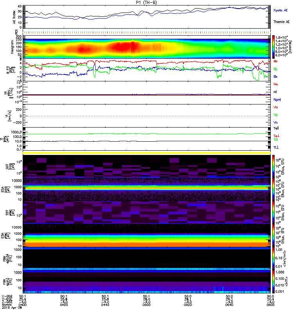Viewport: 293px width, 313px height.
Task: Click the ROI dotted marker strip
Action: 146,32
